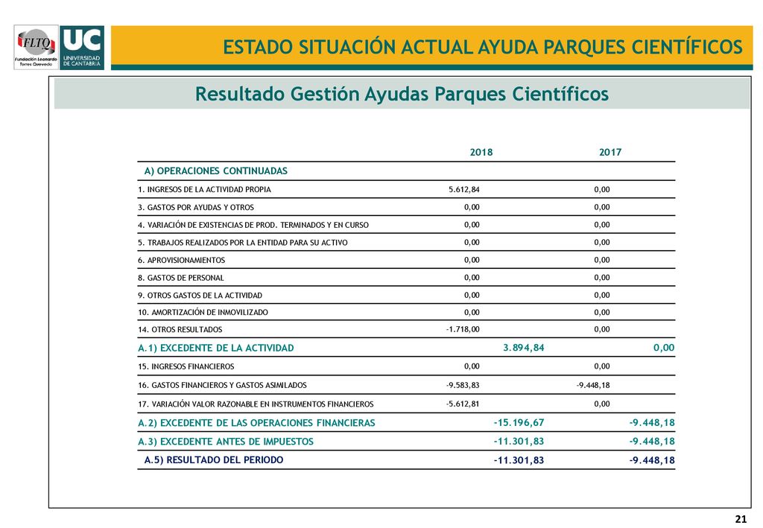Click row '4. VARIACIÓN DE EXISTENCIAS DE PROD. TERMINADOS Y EN CURSO'
Viewport: 763px width, 528px height.
406,225
